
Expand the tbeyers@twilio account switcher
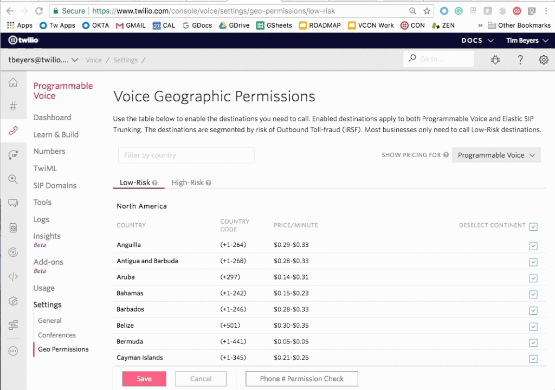tap(43, 60)
